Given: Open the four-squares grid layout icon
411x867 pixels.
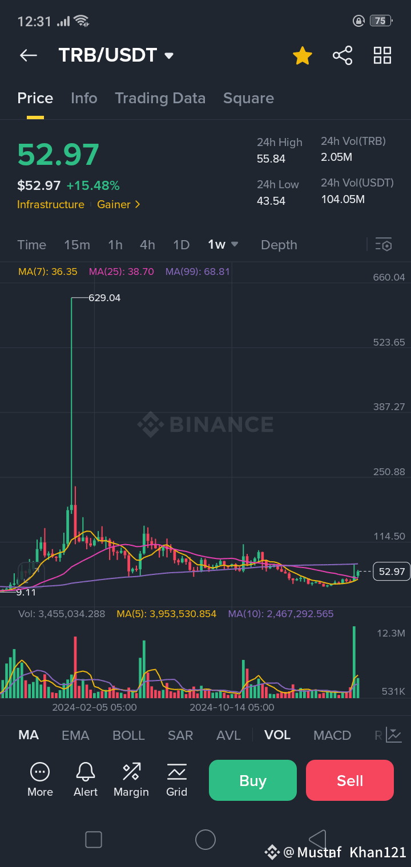Looking at the screenshot, I should tap(382, 55).
